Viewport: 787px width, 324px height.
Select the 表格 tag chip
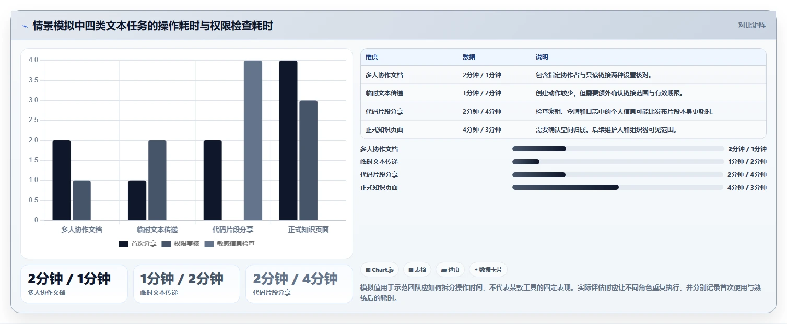[417, 270]
